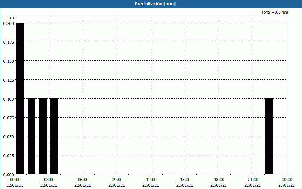The height and width of the screenshot is (189, 302).
Task: Click the 0,050 y-axis label
Action: pos(8,137)
